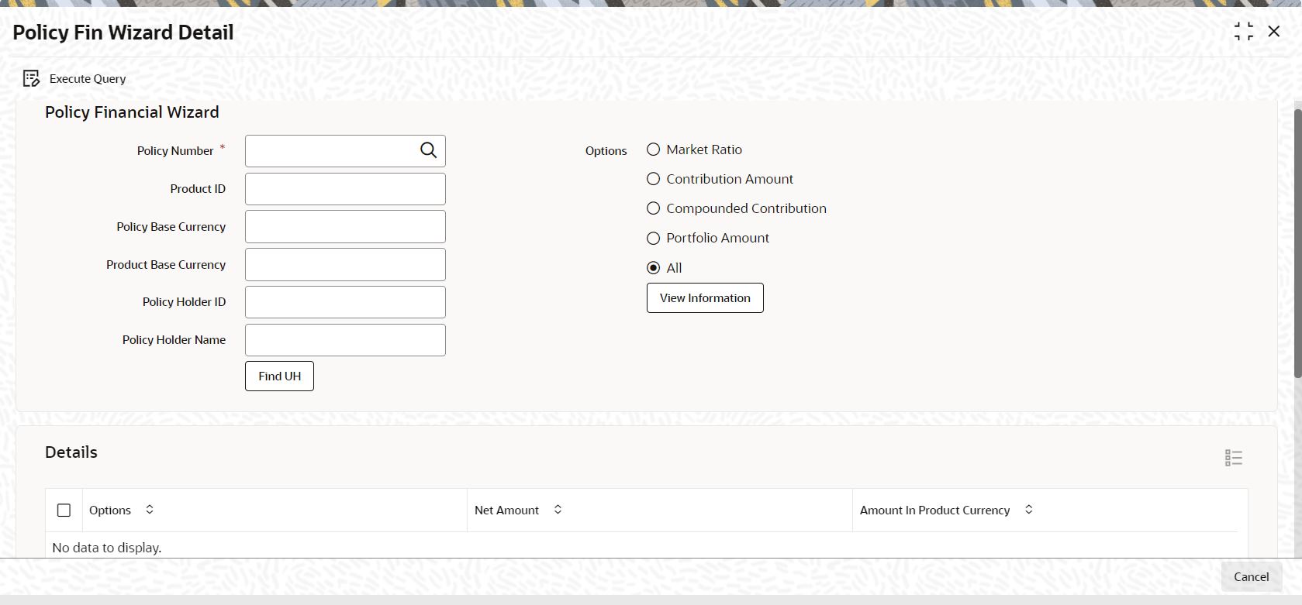Choose the Compounded Contribution radio option
This screenshot has width=1302, height=605.
coord(654,208)
